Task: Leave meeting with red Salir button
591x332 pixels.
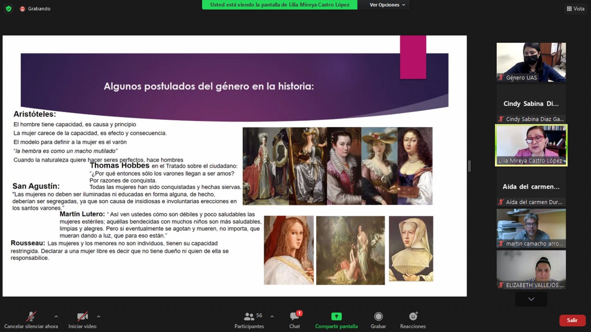Action: 573,320
